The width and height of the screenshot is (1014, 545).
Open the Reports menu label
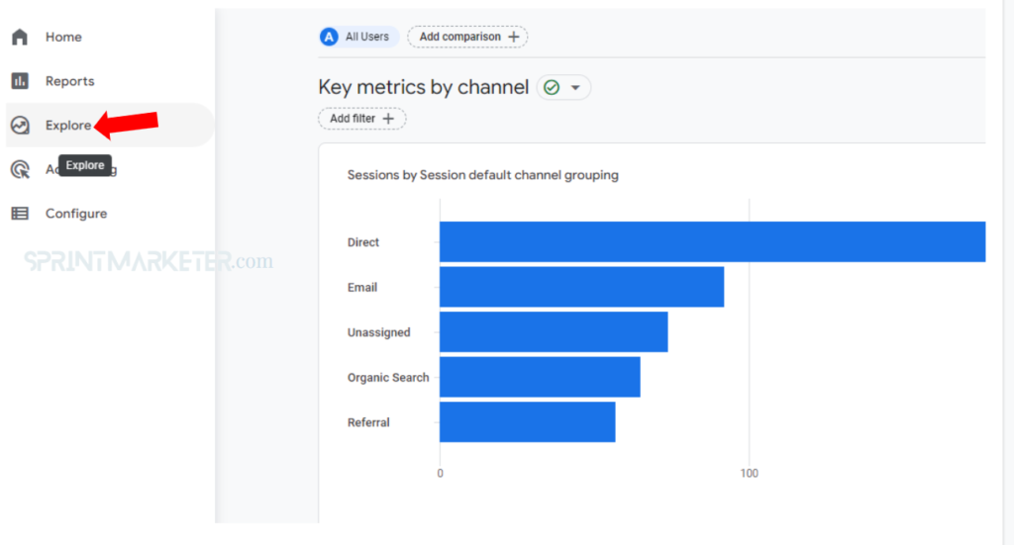69,81
